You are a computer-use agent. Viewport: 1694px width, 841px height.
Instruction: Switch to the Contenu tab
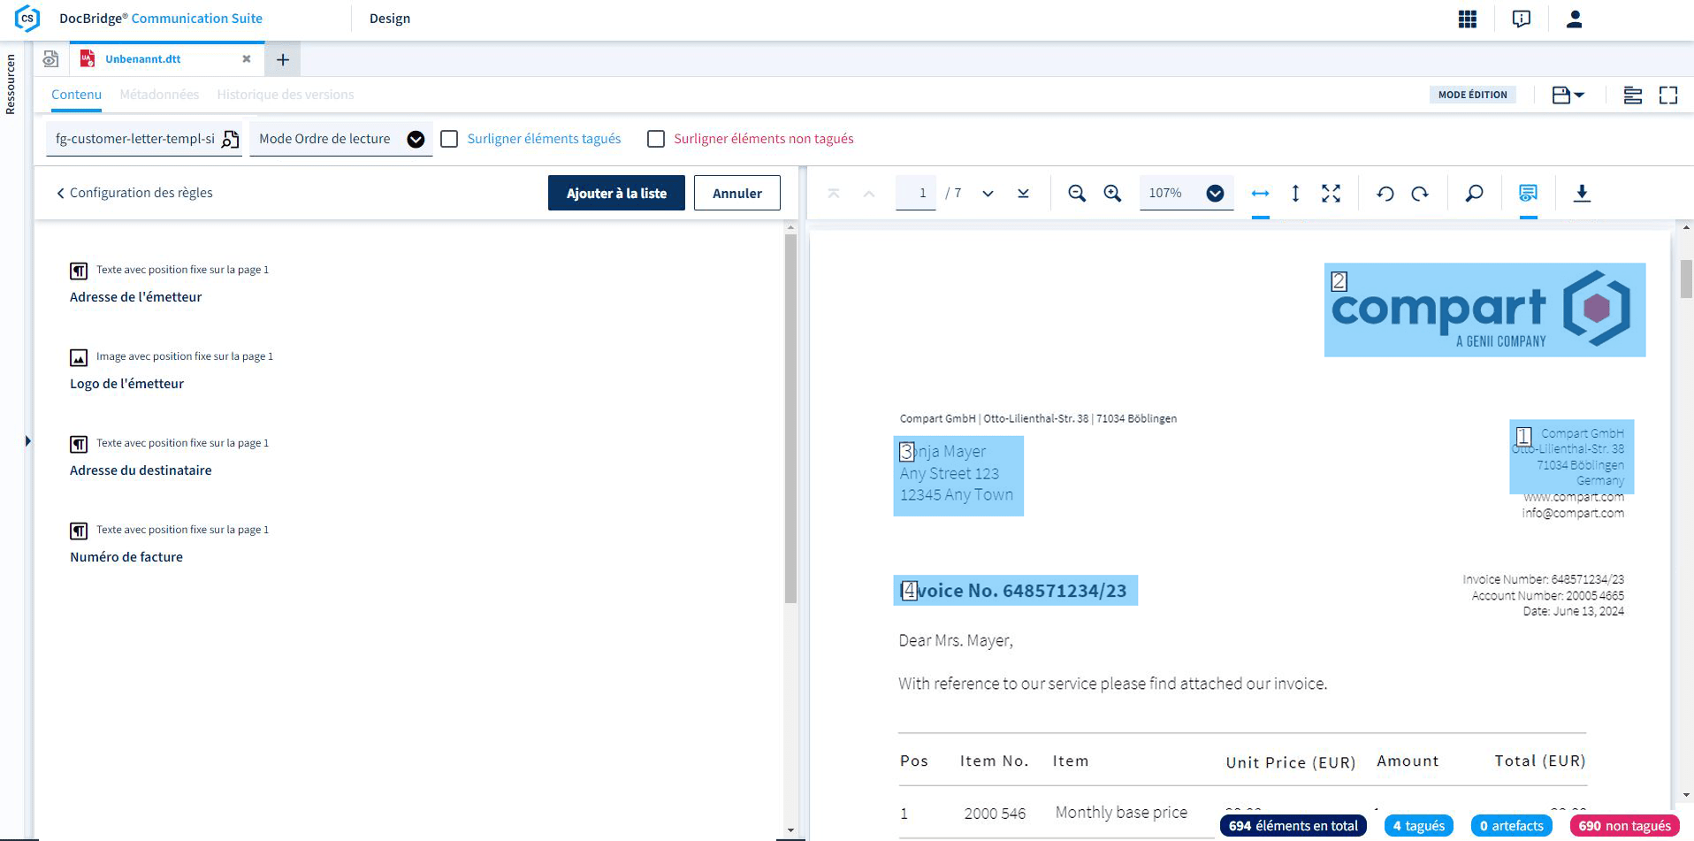point(76,95)
